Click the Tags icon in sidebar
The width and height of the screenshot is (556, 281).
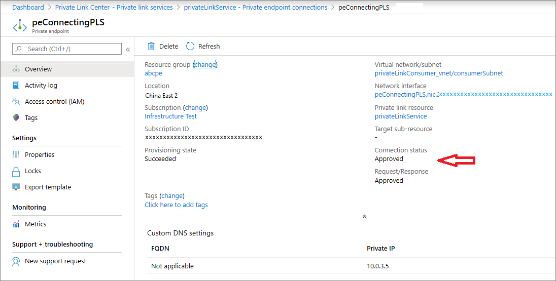click(x=16, y=118)
